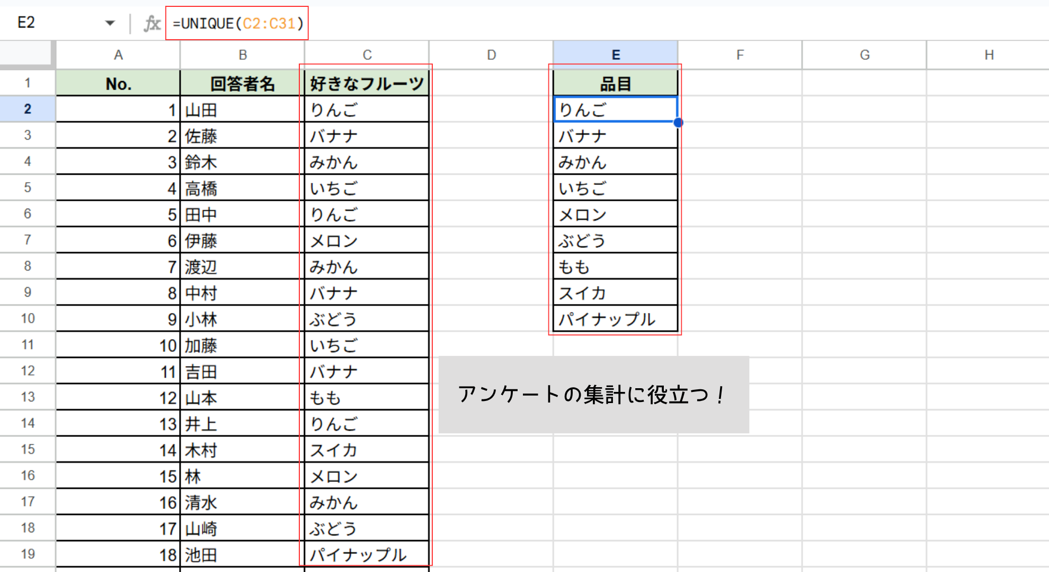Select the name cell 田中
This screenshot has height=572, width=1049.
pyautogui.click(x=242, y=214)
